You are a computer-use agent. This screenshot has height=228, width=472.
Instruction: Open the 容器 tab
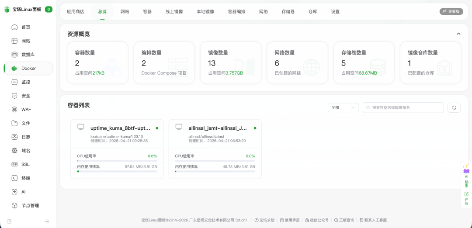[147, 12]
